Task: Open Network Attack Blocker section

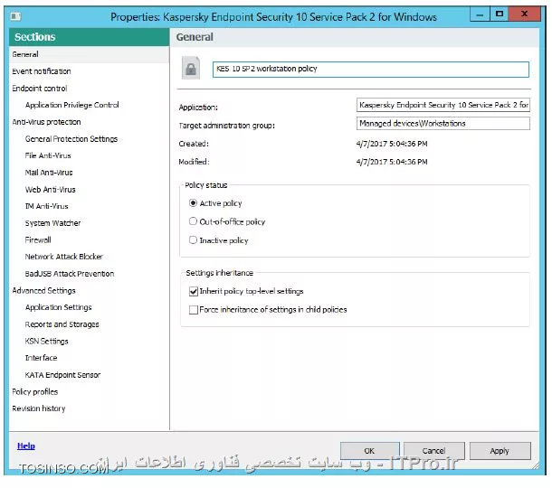Action: click(64, 257)
